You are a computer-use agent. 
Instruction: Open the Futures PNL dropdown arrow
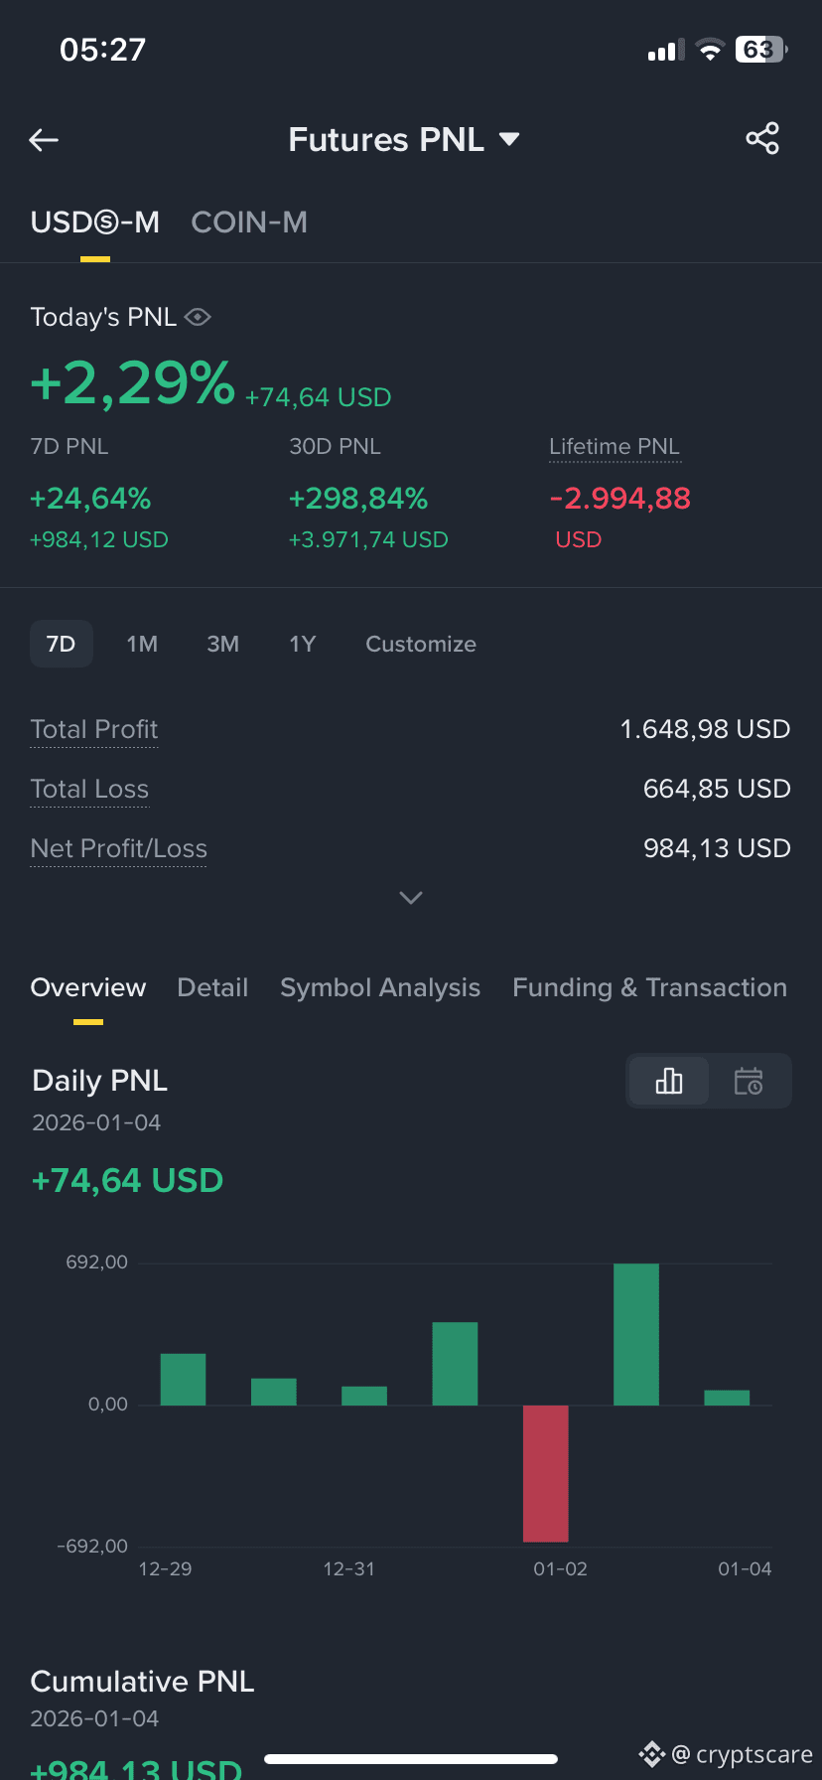pyautogui.click(x=509, y=139)
